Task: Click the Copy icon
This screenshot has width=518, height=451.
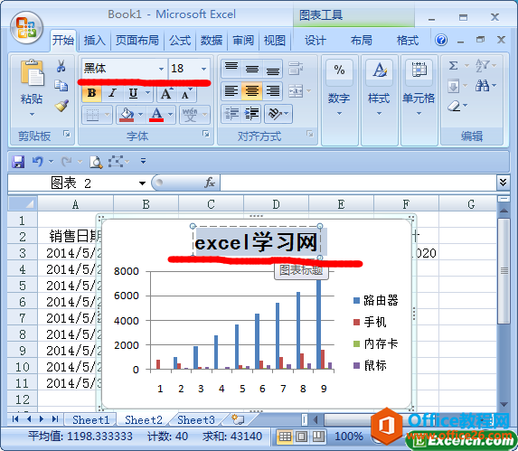Action: click(x=61, y=85)
